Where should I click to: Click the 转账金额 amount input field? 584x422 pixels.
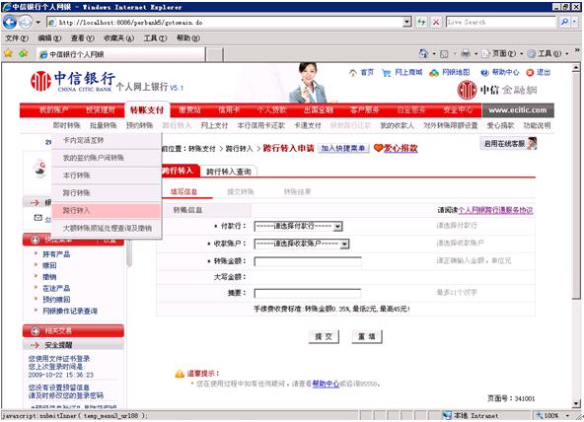tap(308, 261)
